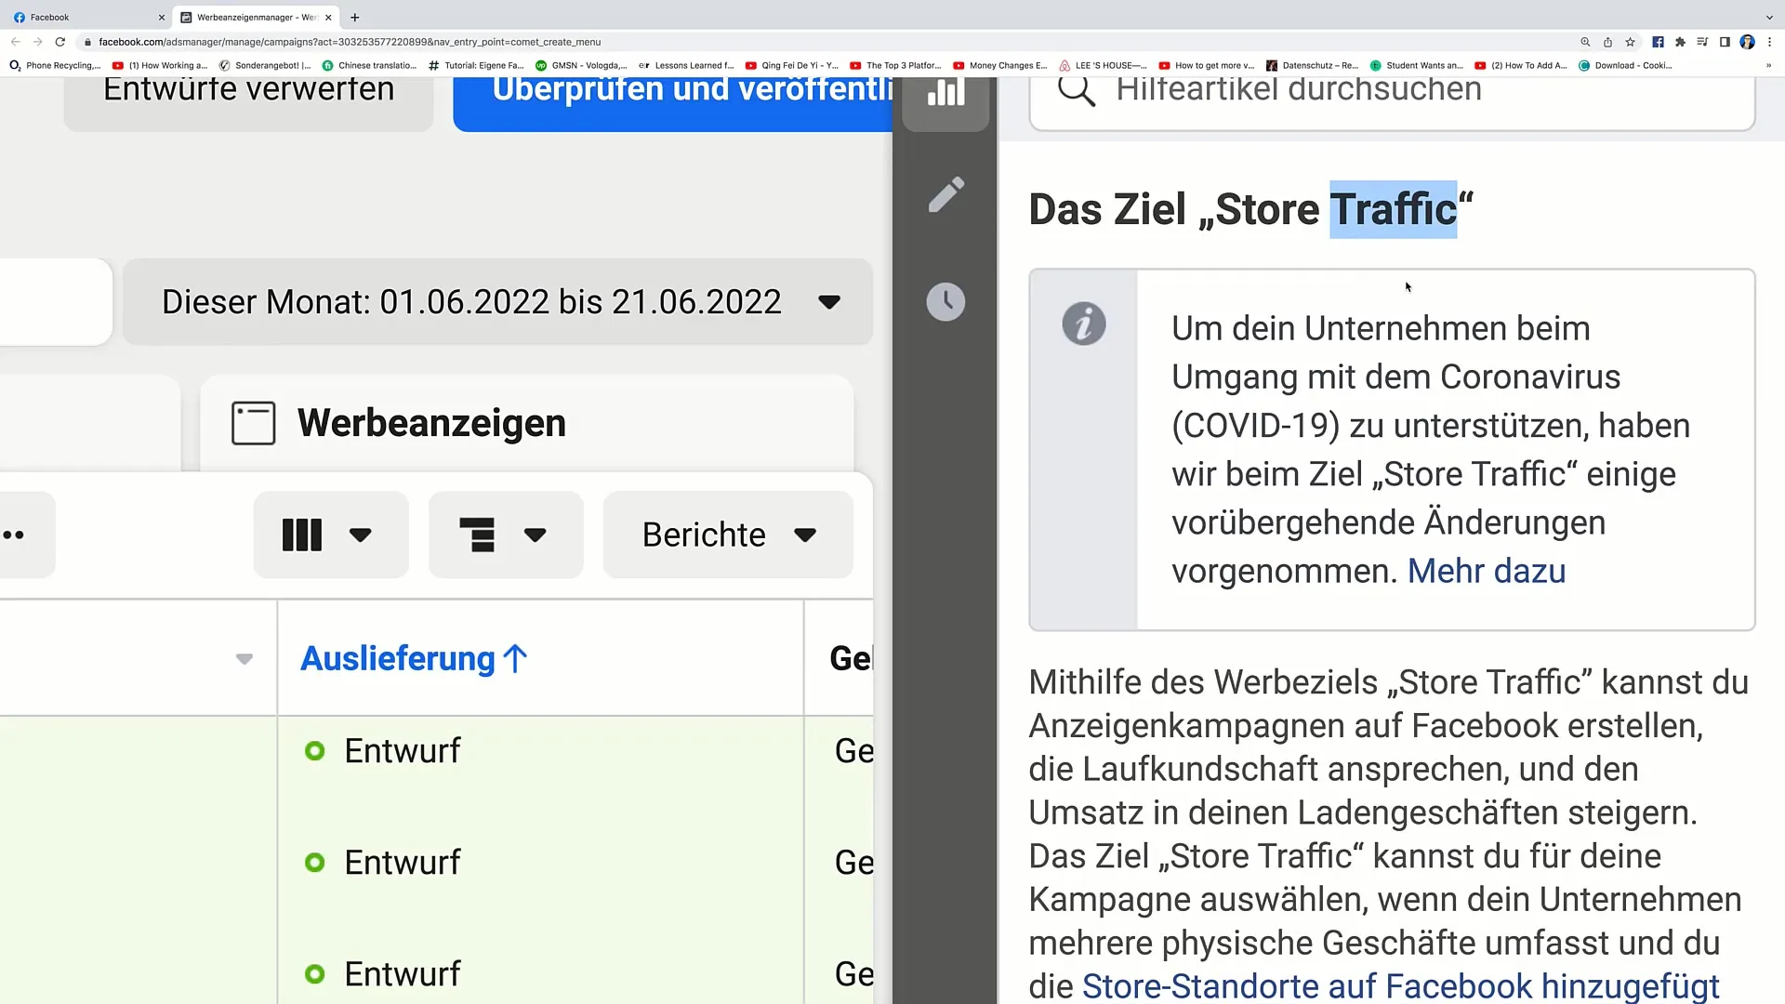The height and width of the screenshot is (1004, 1785).
Task: Open Phone Recycling bookmark
Action: (x=55, y=66)
